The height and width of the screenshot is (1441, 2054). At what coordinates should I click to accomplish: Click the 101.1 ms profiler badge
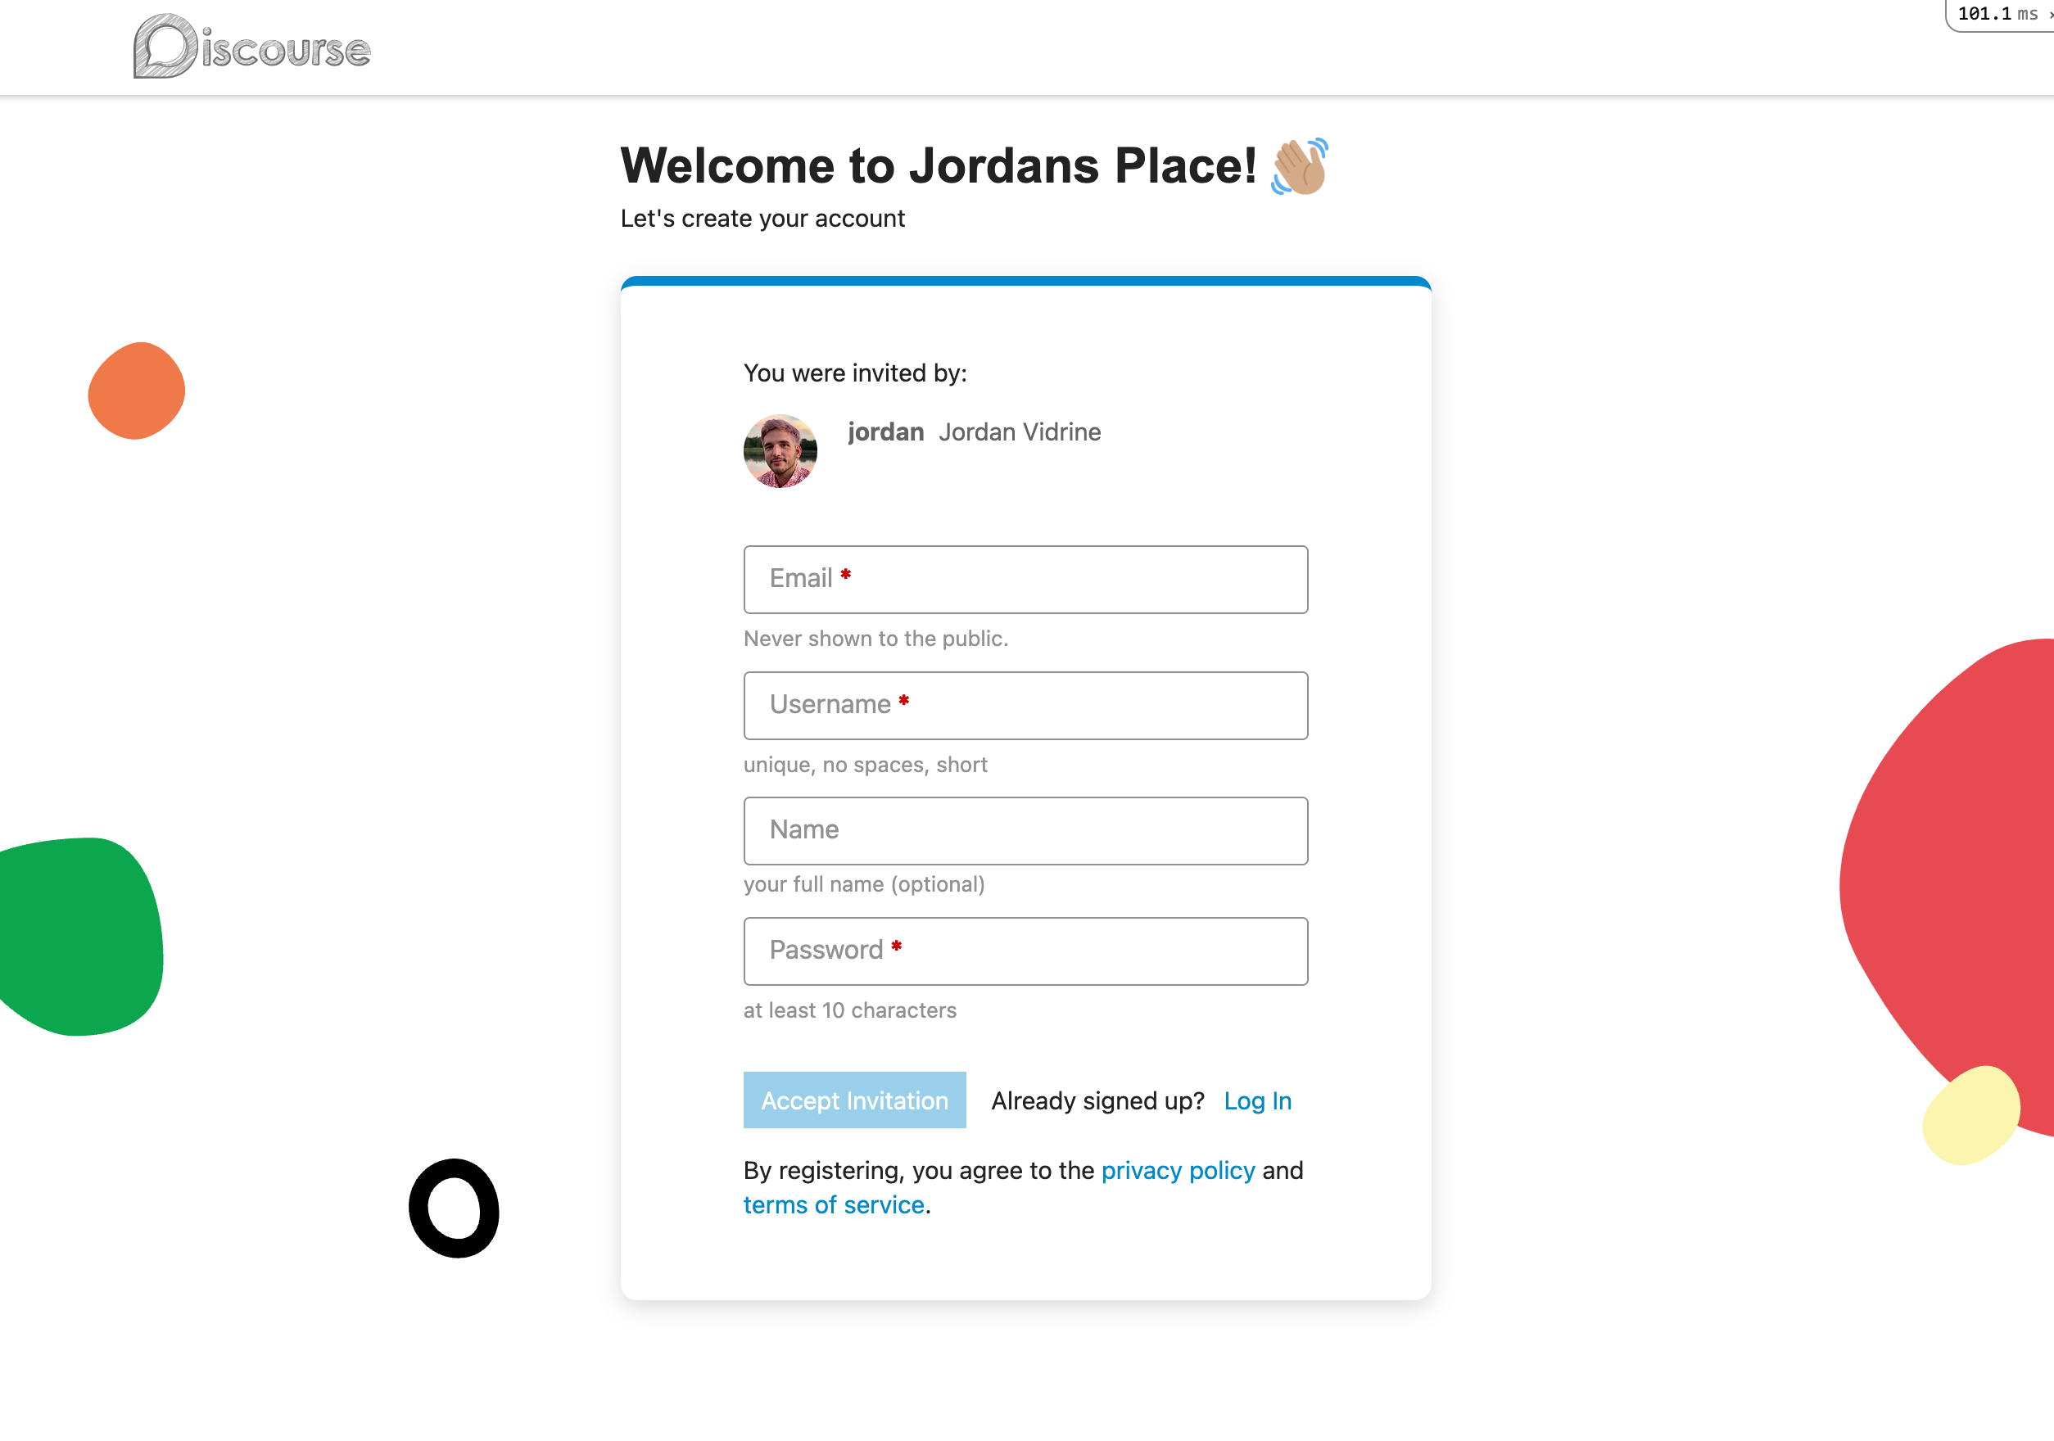click(x=2000, y=14)
